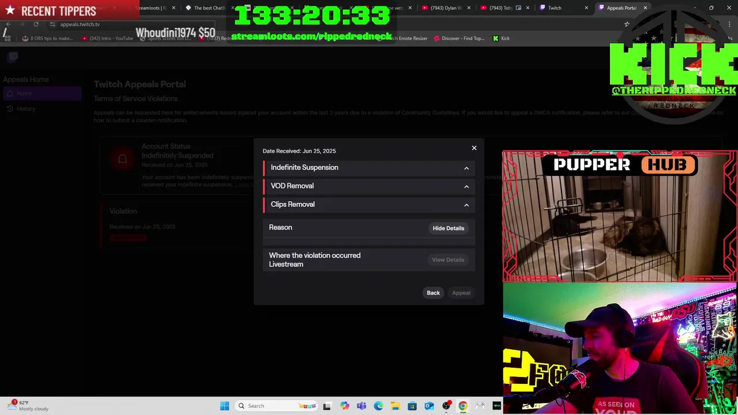
Task: Open File Explorer from the taskbar
Action: [395, 406]
